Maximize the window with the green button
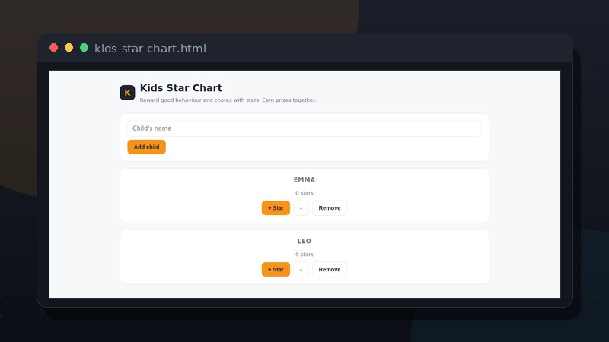 coord(84,48)
